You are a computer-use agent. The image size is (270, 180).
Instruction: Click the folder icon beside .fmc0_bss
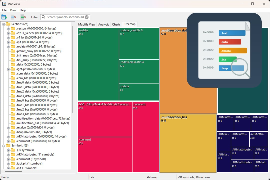13,100
